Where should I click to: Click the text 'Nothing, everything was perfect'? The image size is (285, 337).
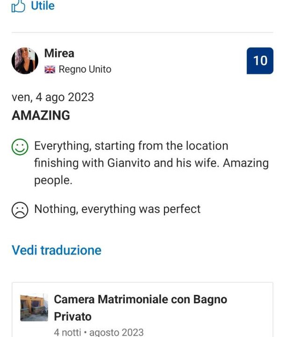pyautogui.click(x=117, y=209)
